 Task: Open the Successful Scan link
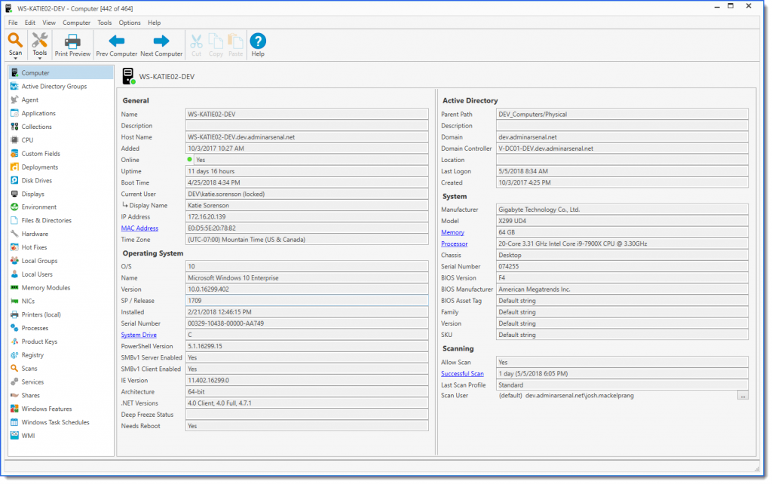[462, 373]
